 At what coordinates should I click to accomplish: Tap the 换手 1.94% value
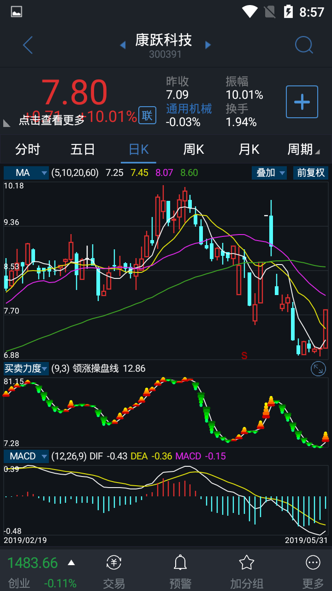(x=241, y=122)
